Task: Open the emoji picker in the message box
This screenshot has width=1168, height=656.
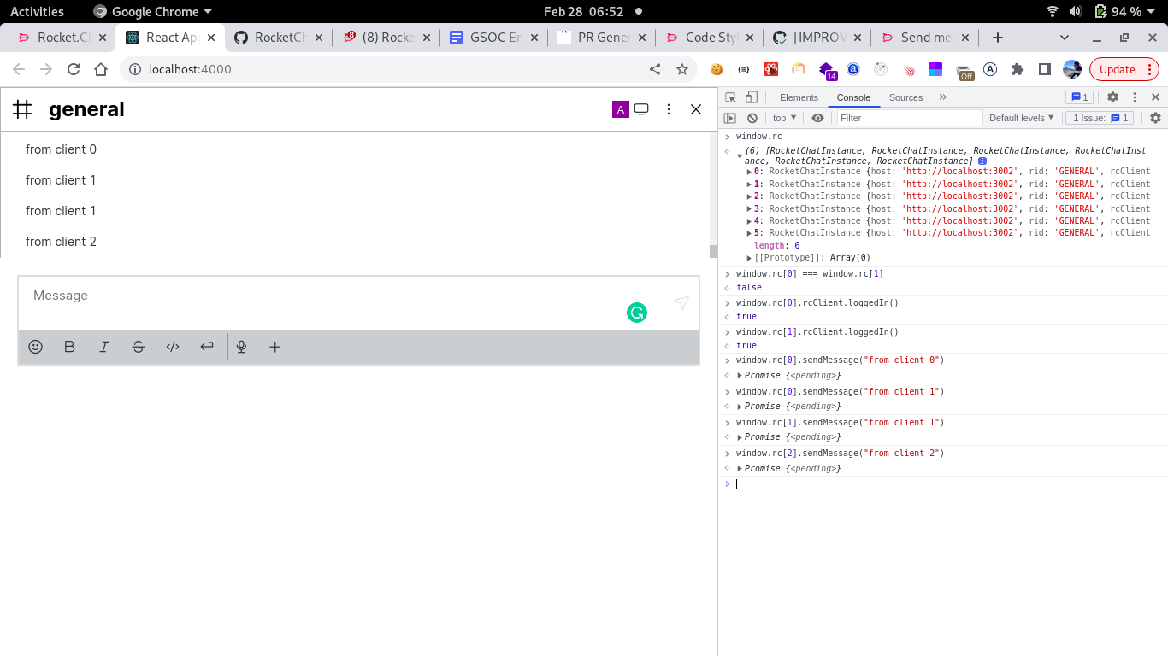Action: pyautogui.click(x=35, y=347)
